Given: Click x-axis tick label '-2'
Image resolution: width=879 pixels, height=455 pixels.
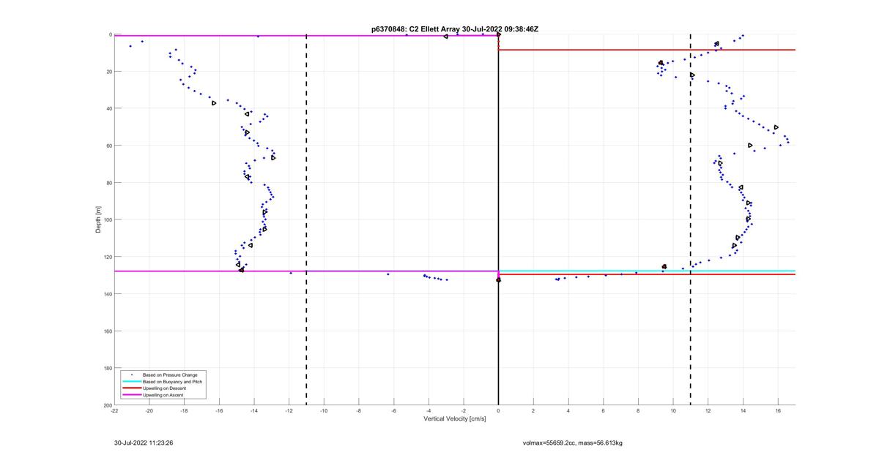Looking at the screenshot, I should click(x=464, y=411).
